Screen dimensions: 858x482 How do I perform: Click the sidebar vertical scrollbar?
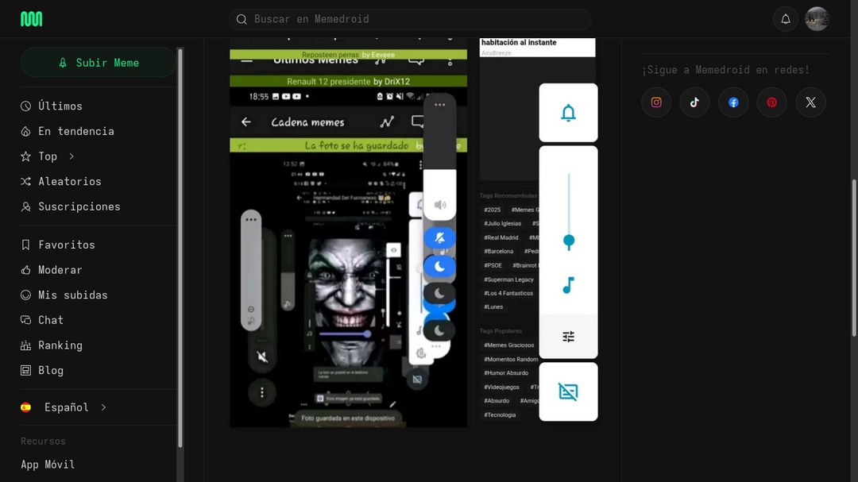pyautogui.click(x=180, y=247)
